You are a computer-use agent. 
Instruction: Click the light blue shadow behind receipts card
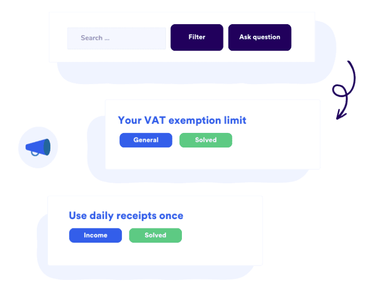coord(42,247)
